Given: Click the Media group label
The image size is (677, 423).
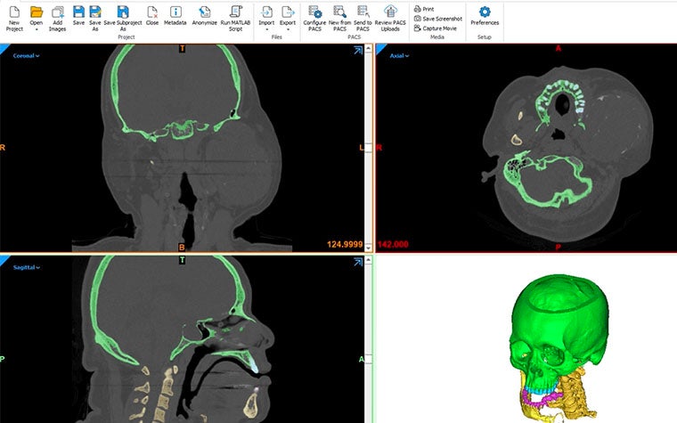Looking at the screenshot, I should (x=437, y=37).
